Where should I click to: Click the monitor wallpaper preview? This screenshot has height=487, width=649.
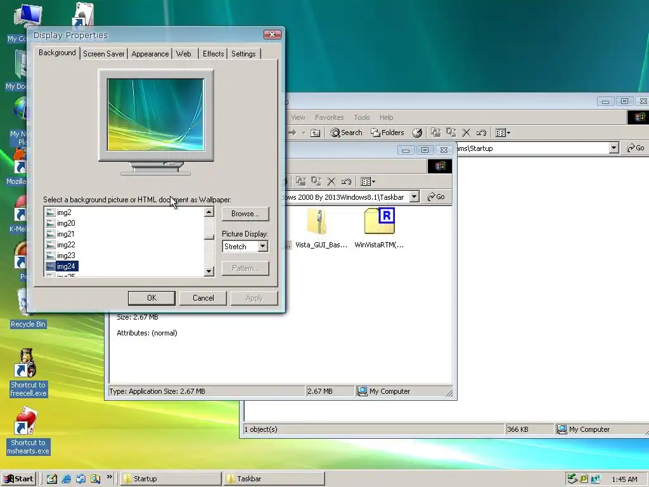point(156,115)
